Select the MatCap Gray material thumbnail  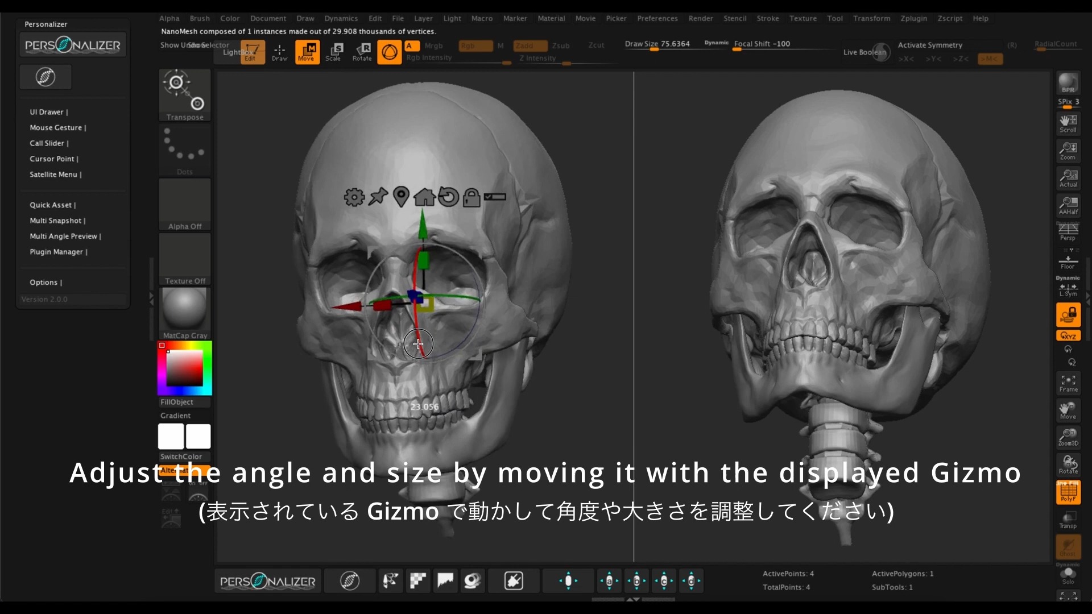click(184, 310)
